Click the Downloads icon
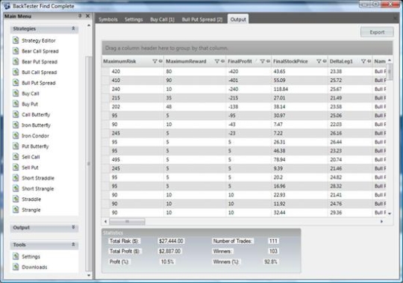403x283 pixels. coord(16,267)
